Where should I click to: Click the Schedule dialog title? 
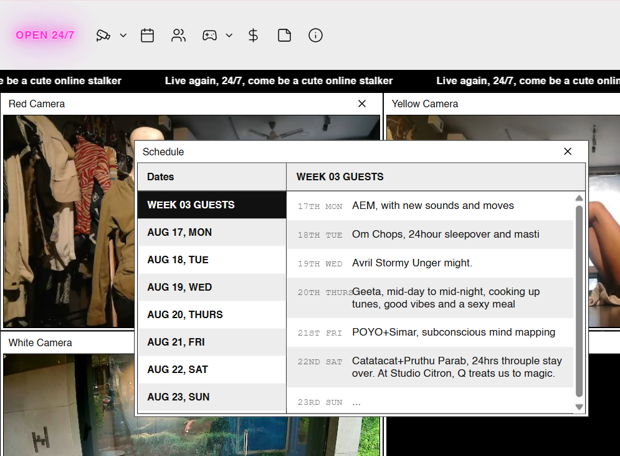tap(163, 152)
